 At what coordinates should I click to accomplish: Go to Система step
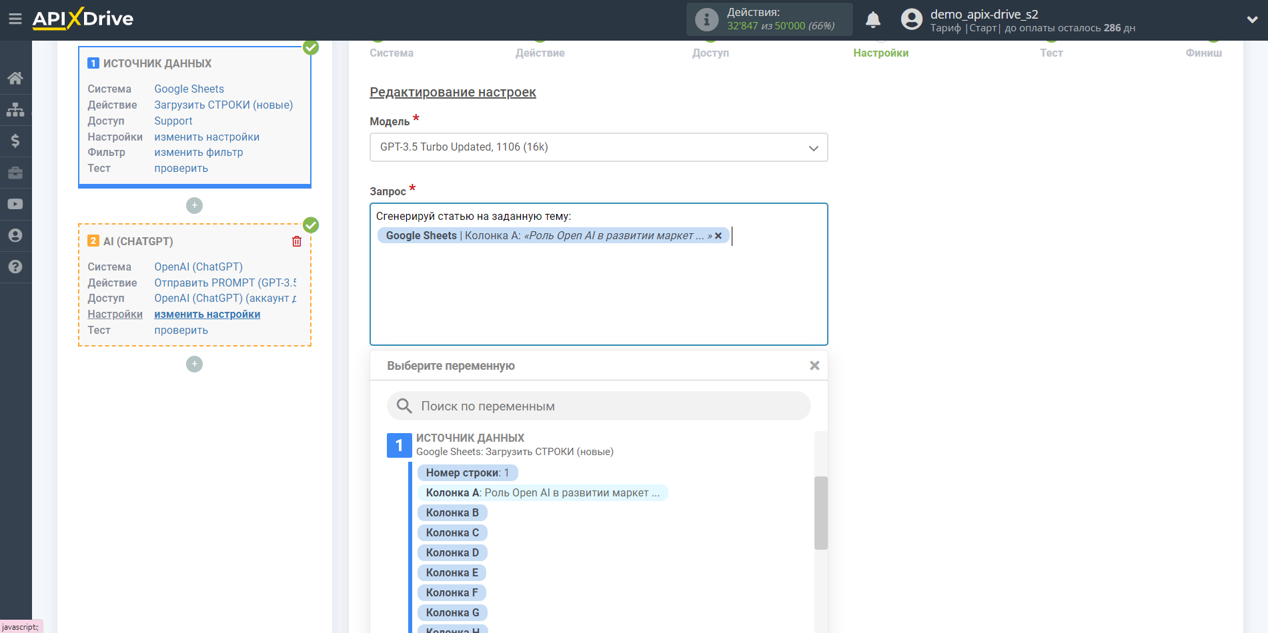click(392, 53)
